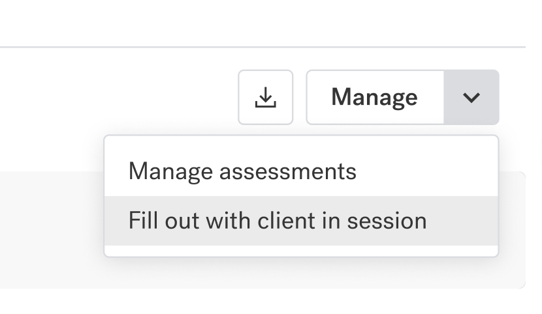Screen dimensions: 542x314
Task: Click the dark caret next to Manage text
Action: (x=471, y=98)
